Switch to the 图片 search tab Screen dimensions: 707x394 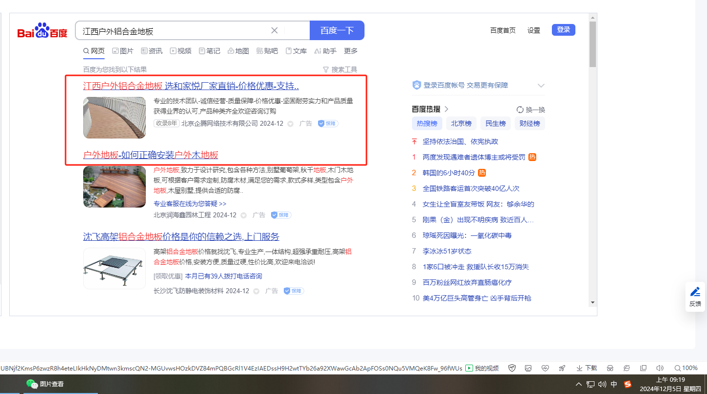(x=122, y=51)
